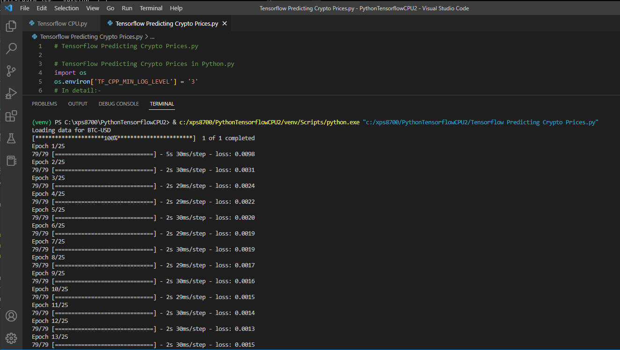Click the TF_CPP_MIN_LOG_LEVEL code line
This screenshot has height=350, width=620.
pos(126,81)
